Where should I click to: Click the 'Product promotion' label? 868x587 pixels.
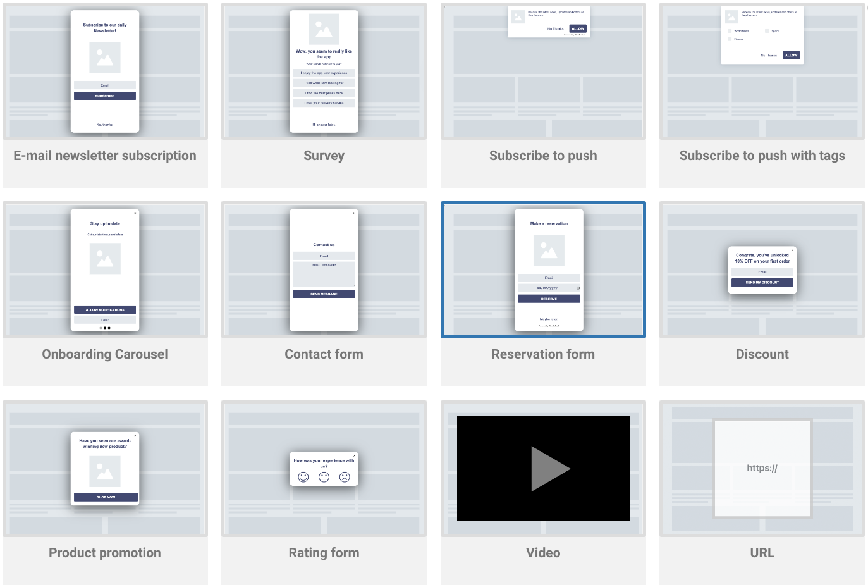[105, 553]
